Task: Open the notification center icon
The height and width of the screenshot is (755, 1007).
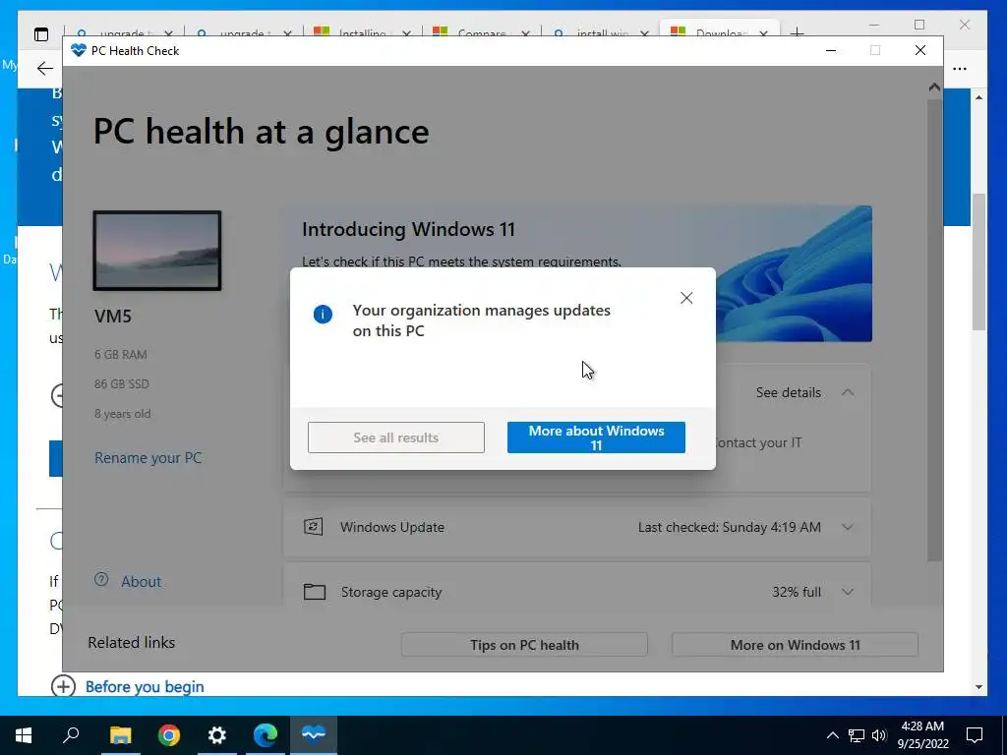Action: [x=975, y=735]
